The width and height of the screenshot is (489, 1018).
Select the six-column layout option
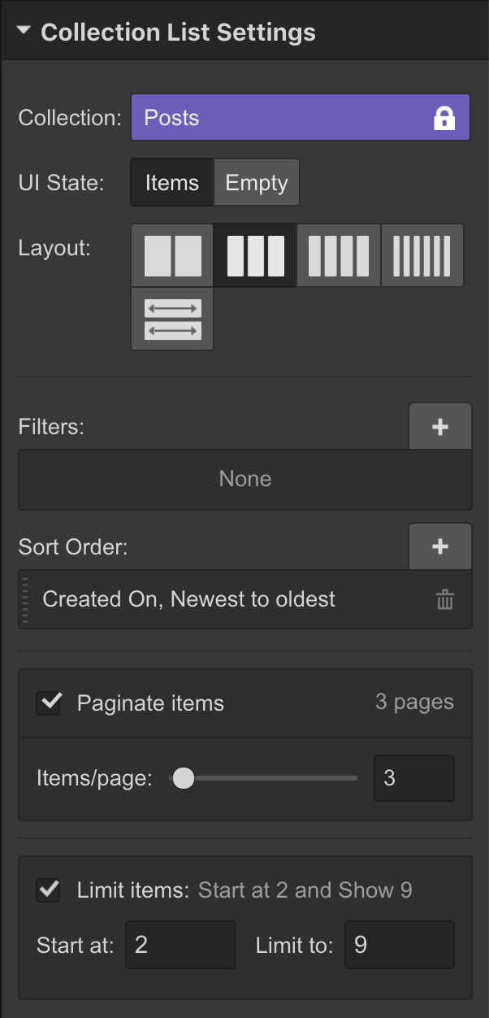[x=422, y=254]
